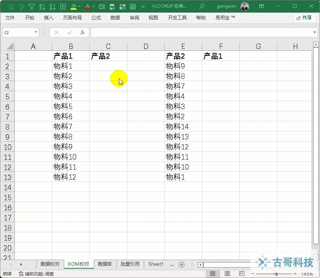Expand the Fill Color dropdown arrow
Image resolution: width=320 pixels, height=278 pixels.
pos(79,6)
